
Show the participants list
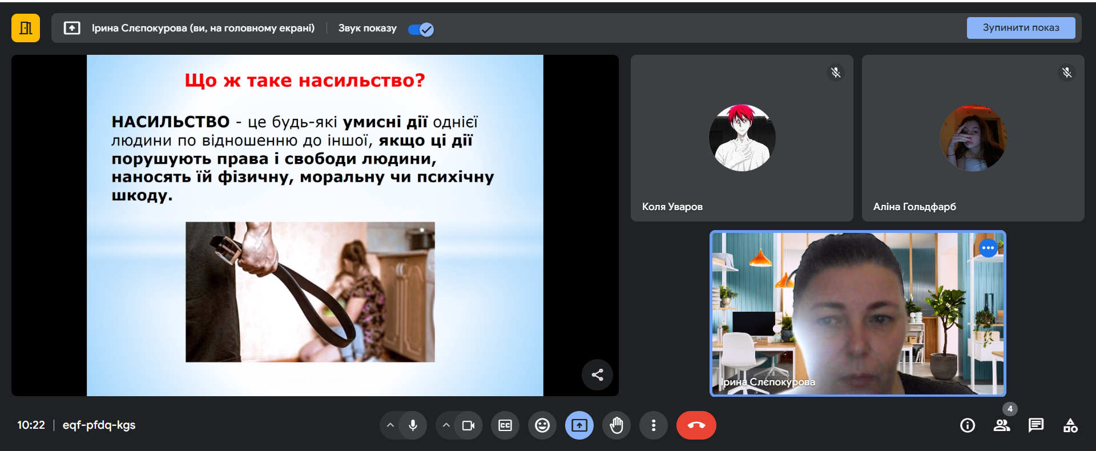click(x=1002, y=425)
